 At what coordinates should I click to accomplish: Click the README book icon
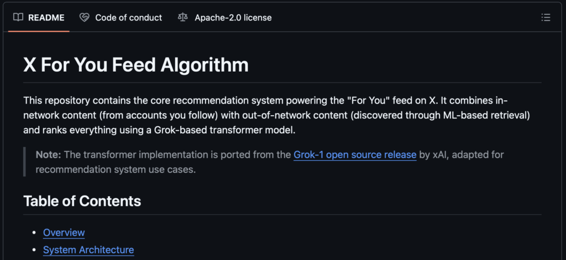pyautogui.click(x=18, y=18)
